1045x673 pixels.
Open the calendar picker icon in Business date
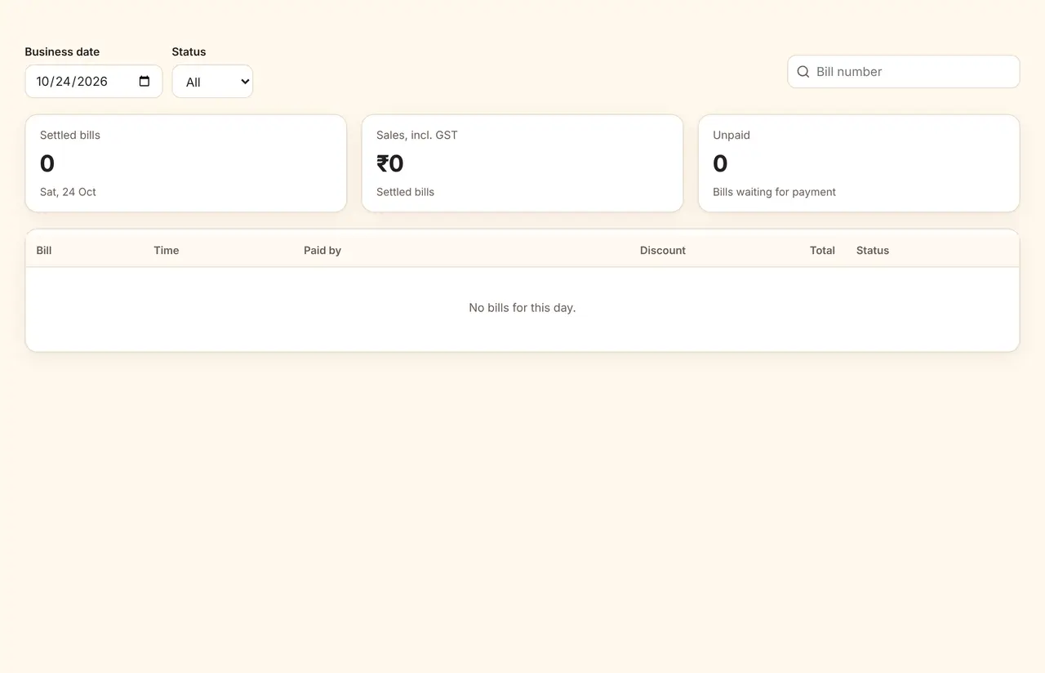(145, 82)
